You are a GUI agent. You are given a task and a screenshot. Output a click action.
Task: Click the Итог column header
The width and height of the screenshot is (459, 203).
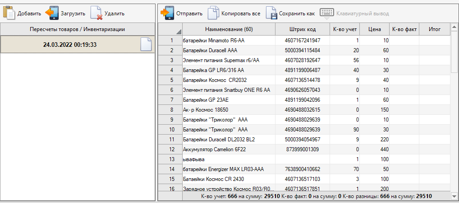tap(435, 29)
